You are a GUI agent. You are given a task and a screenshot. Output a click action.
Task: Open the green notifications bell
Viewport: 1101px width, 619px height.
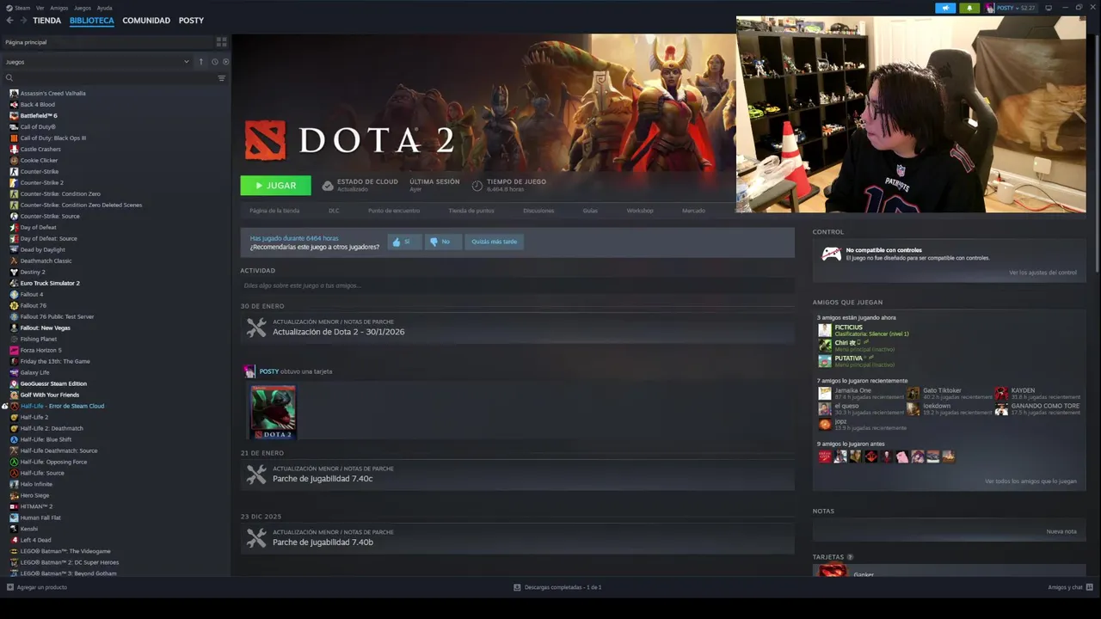(x=969, y=8)
